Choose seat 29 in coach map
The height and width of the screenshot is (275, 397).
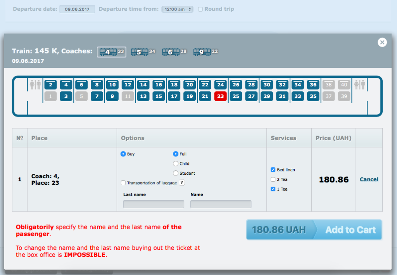click(x=267, y=96)
